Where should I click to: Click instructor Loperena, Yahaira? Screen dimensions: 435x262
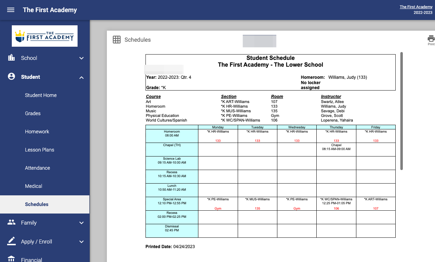(337, 120)
